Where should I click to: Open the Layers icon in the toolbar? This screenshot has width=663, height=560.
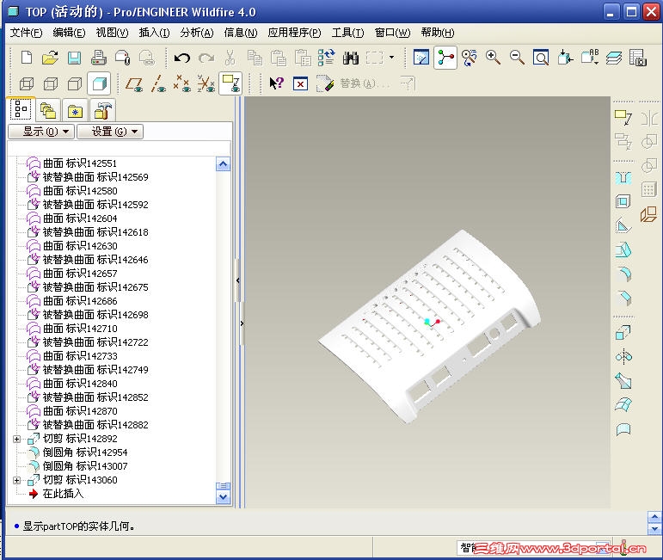[x=613, y=58]
